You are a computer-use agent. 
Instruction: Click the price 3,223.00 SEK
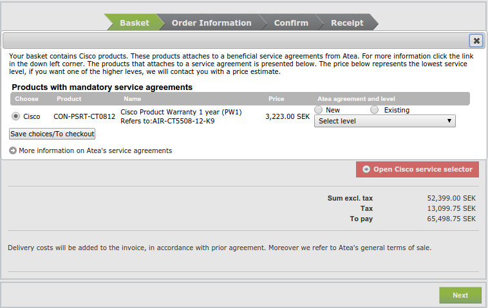click(288, 116)
